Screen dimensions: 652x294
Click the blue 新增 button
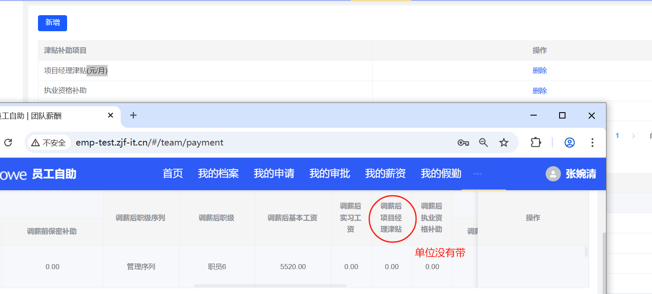(52, 23)
